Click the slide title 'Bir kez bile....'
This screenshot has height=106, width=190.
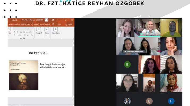(39, 53)
